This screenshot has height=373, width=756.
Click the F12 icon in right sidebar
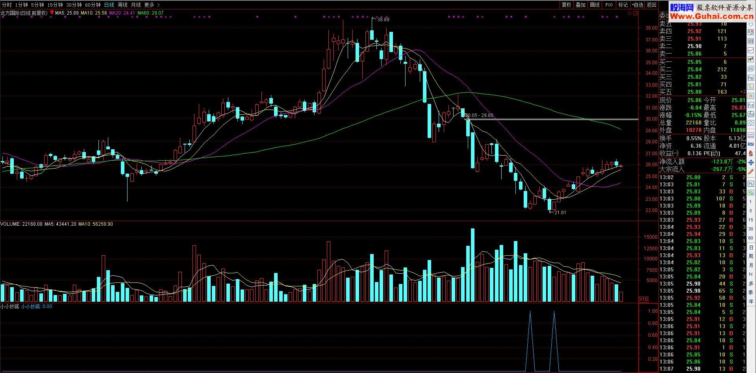pos(751,105)
